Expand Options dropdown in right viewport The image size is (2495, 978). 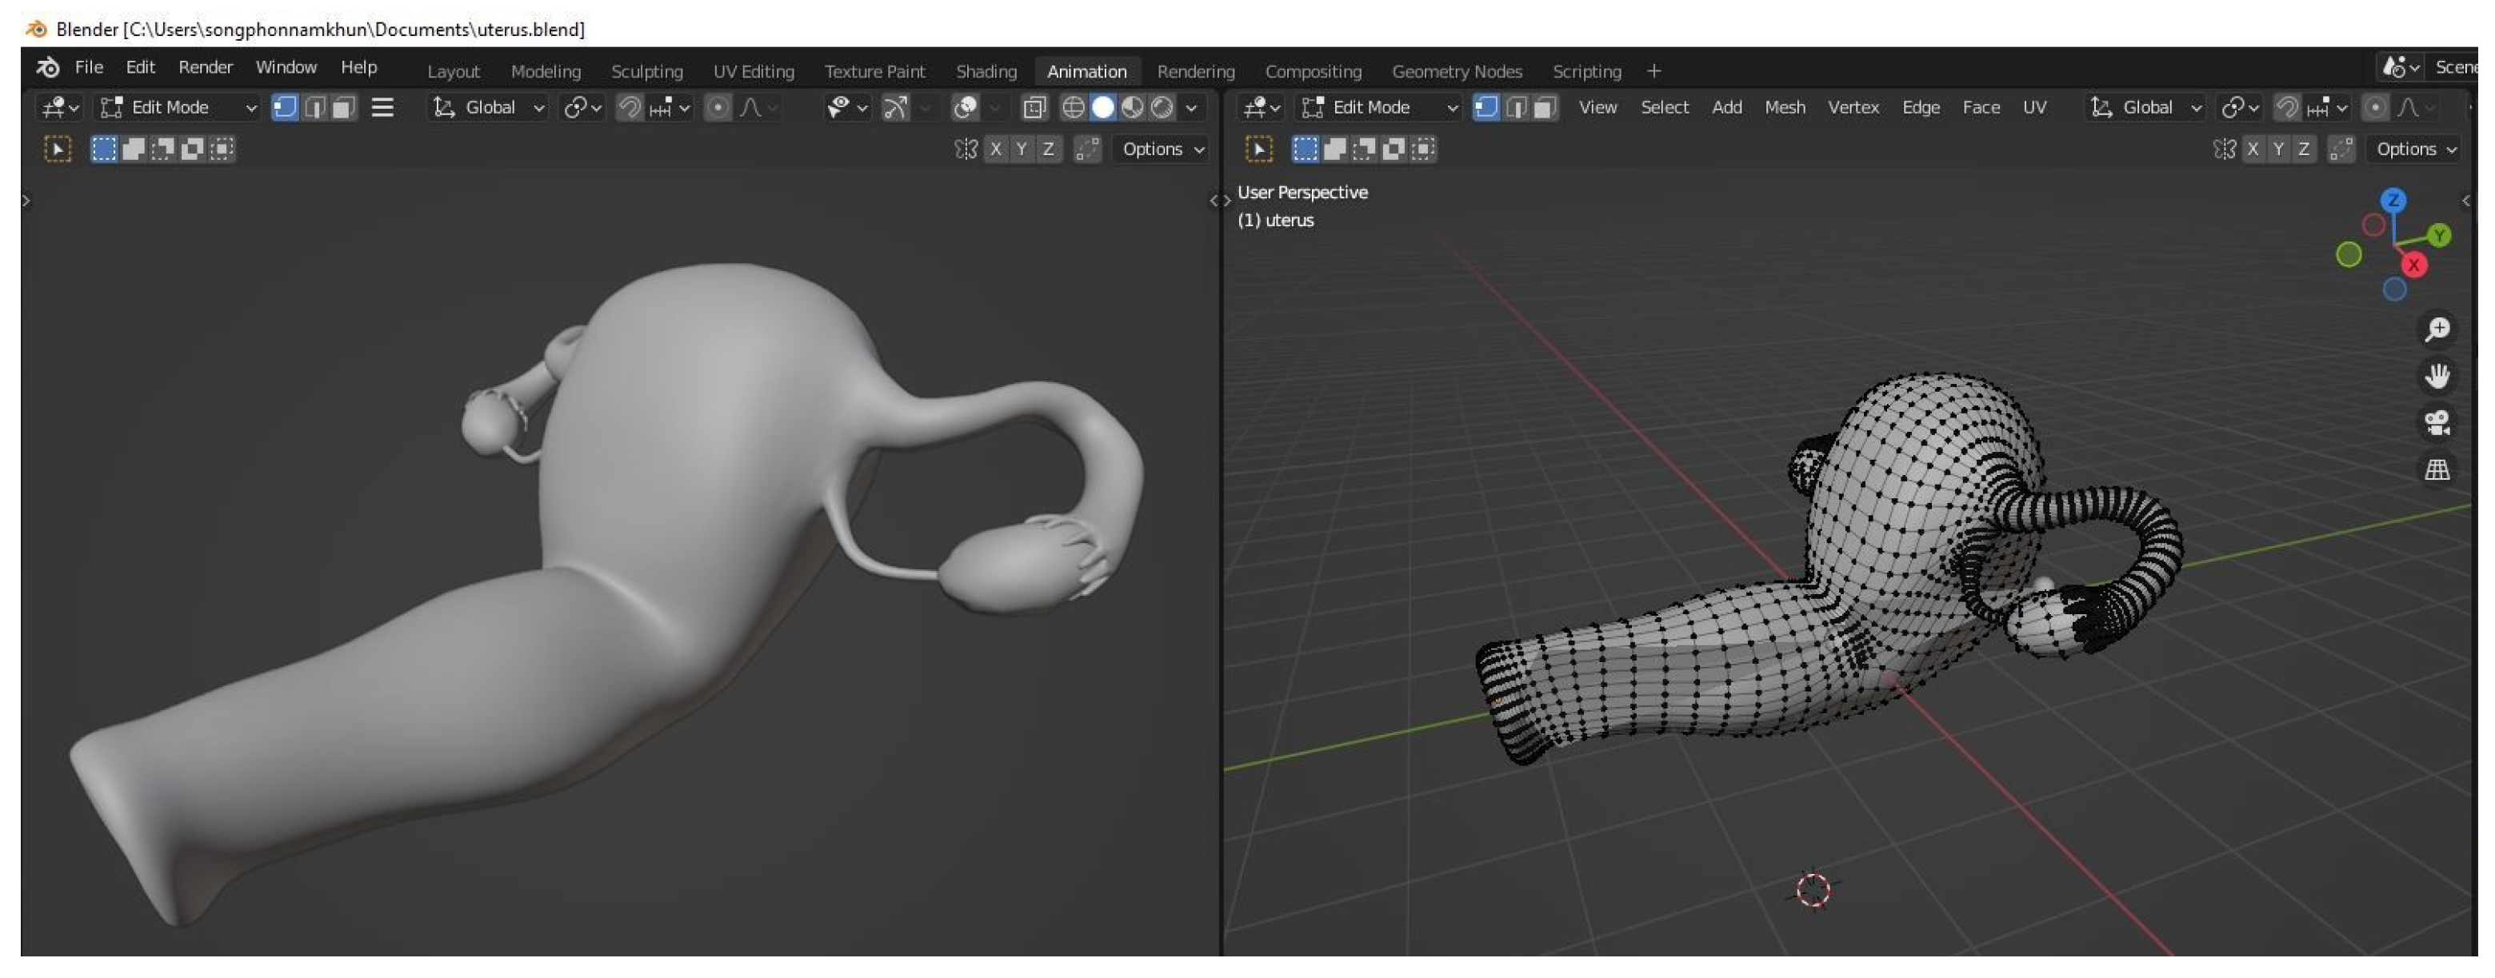pos(2415,149)
